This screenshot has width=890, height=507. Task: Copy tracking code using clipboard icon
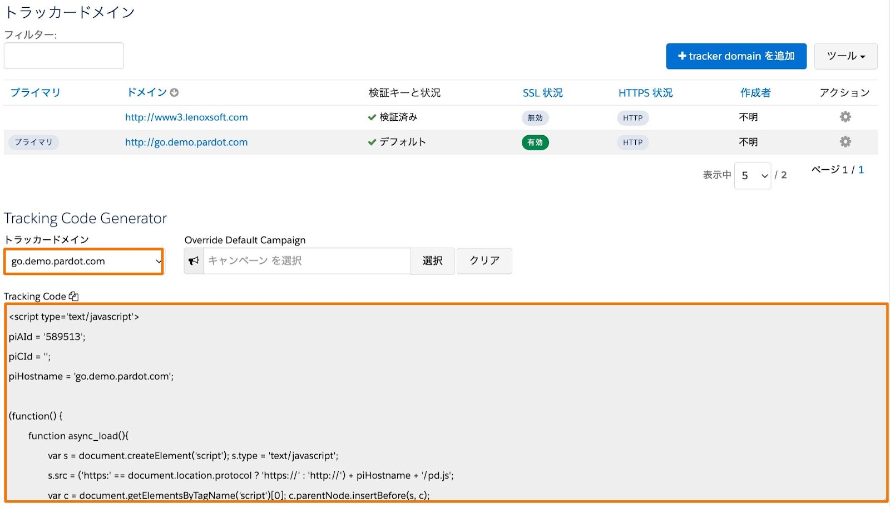coord(73,297)
